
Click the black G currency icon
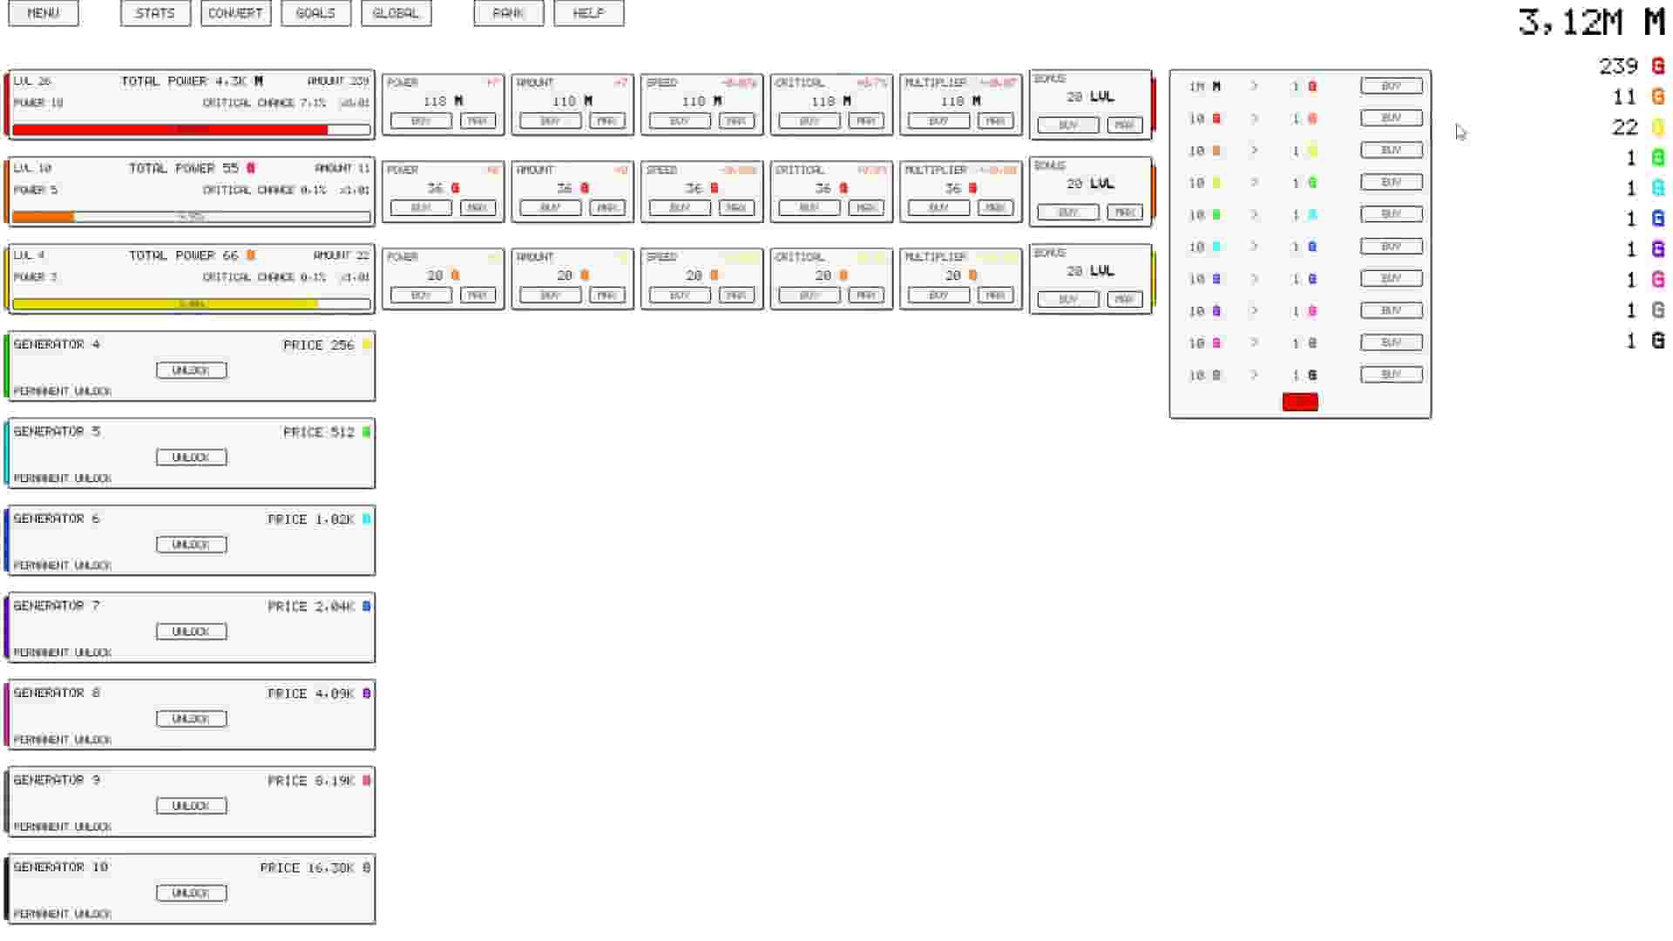[x=1657, y=341]
